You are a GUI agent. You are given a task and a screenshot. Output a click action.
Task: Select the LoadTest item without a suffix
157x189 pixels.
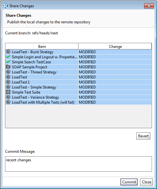pyautogui.click(x=42, y=77)
